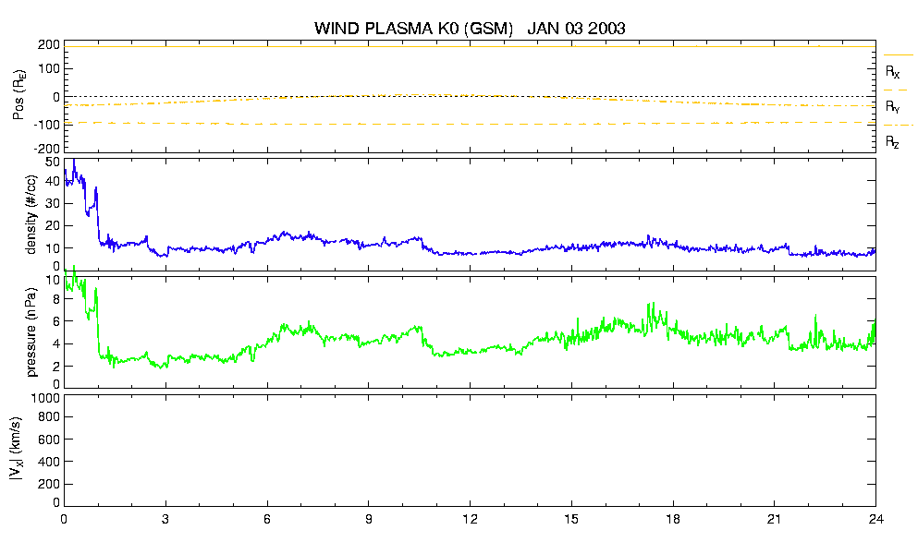Select the date JAN 03 2003 in title
918x554 pixels.
[576, 28]
